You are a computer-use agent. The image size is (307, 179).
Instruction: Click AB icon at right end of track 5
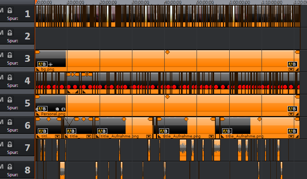point(292,109)
